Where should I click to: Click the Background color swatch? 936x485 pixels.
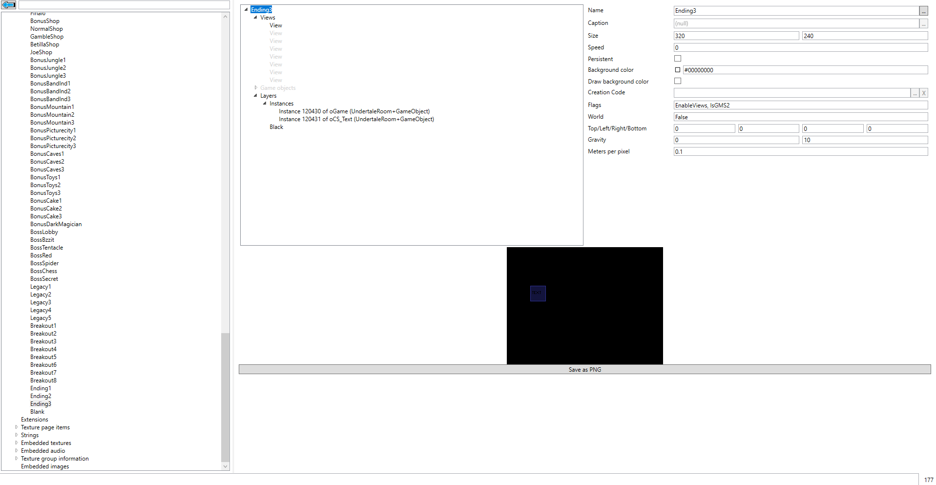(x=678, y=70)
